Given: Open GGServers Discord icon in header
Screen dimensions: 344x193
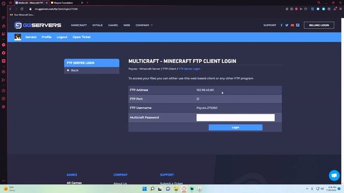Looking at the screenshot, I should point(298,25).
